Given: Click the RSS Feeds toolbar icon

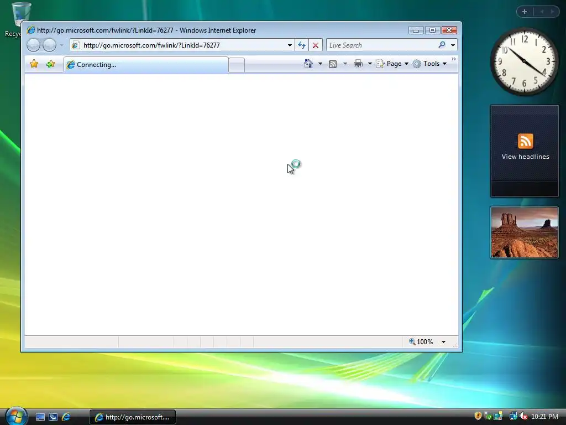Looking at the screenshot, I should (x=333, y=64).
